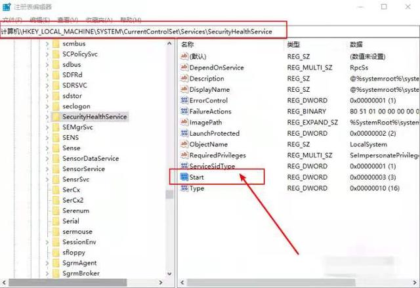Screen dimensions: 420x288
Task: Click the DisplayName string icon
Action: [x=184, y=89]
